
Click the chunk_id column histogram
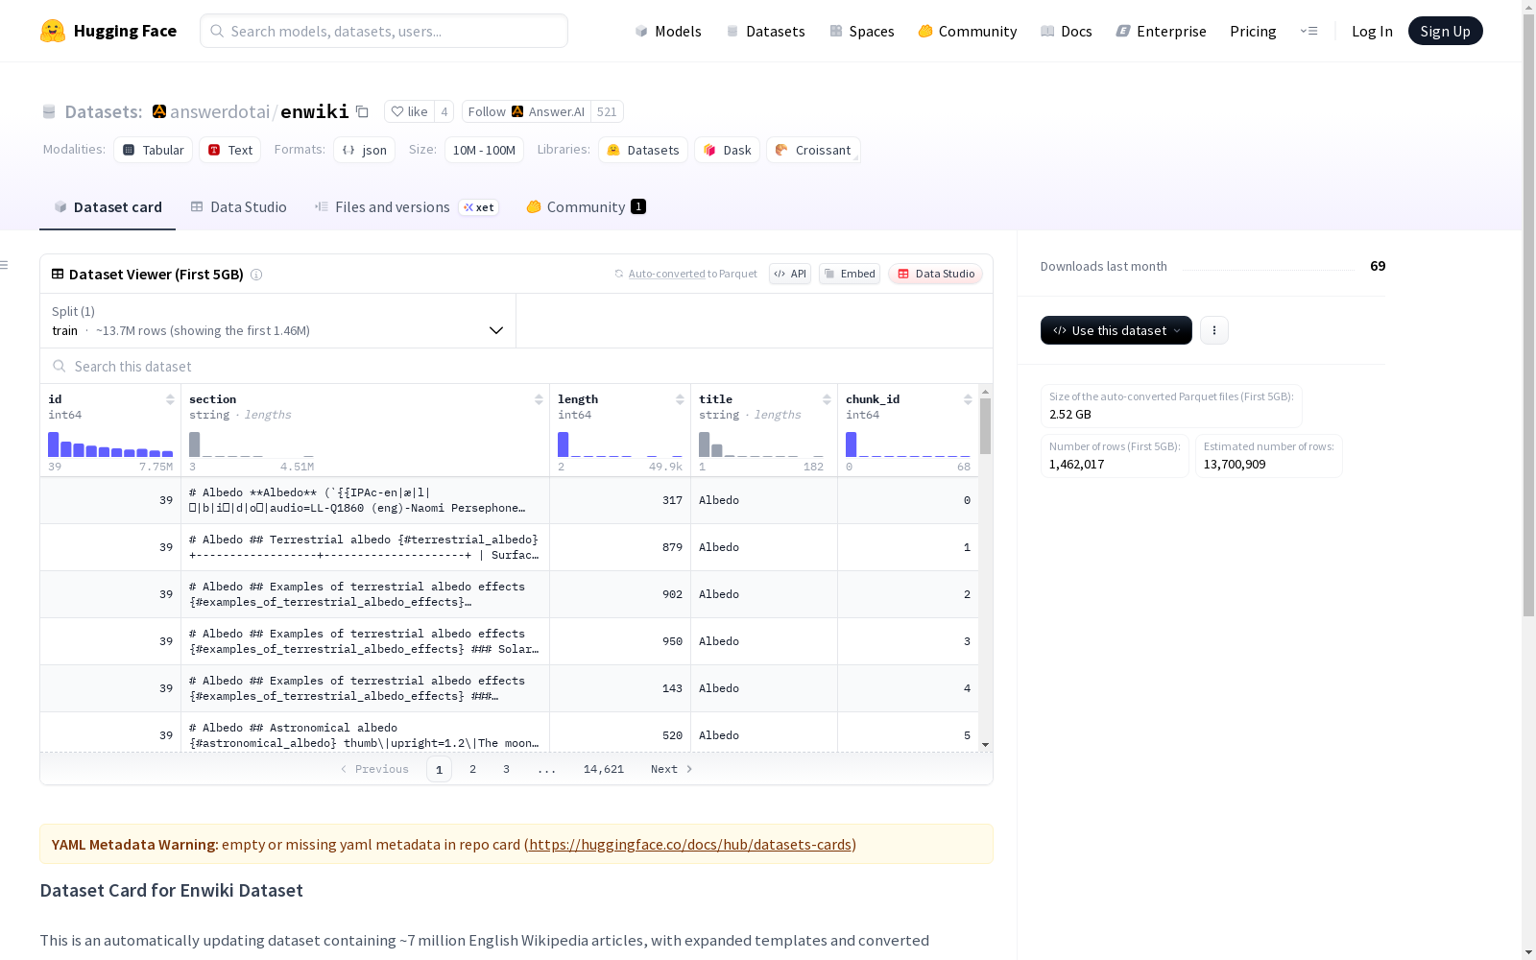[x=908, y=444]
